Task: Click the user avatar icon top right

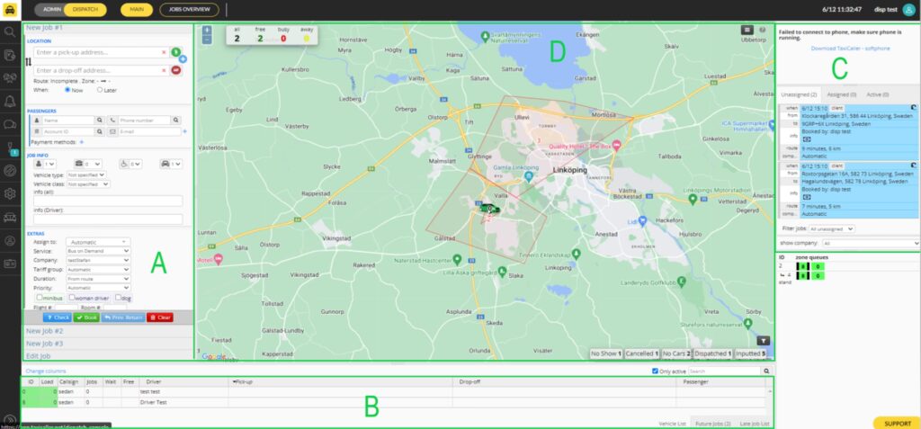Action: click(907, 10)
